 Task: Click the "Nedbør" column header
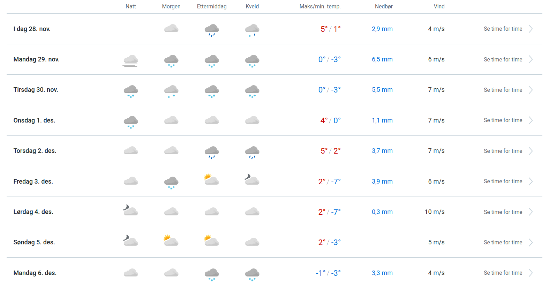[384, 6]
